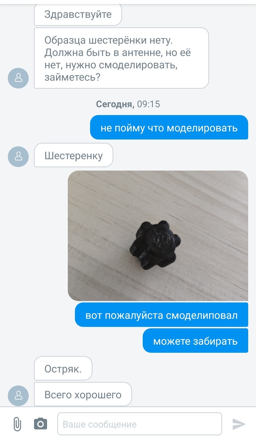Open the camera icon to take a photo
The width and height of the screenshot is (256, 441).
[x=41, y=424]
